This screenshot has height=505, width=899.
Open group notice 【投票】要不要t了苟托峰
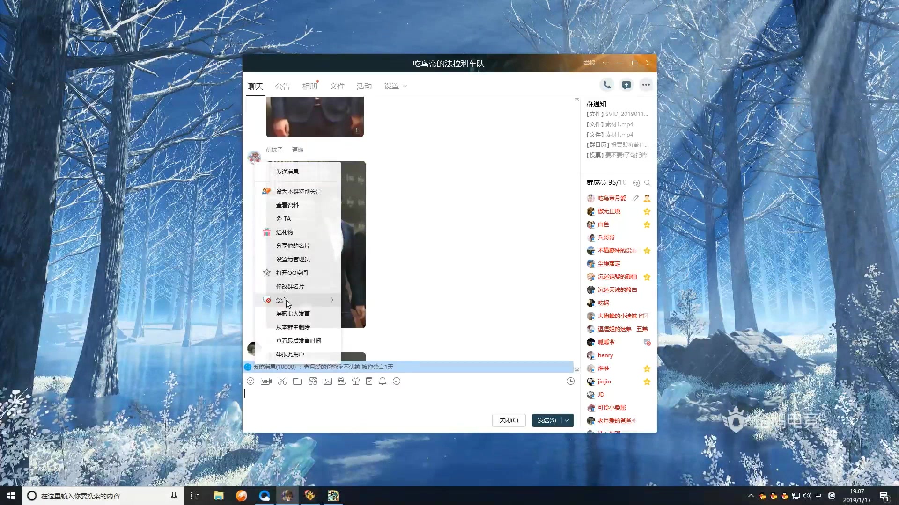coord(617,155)
